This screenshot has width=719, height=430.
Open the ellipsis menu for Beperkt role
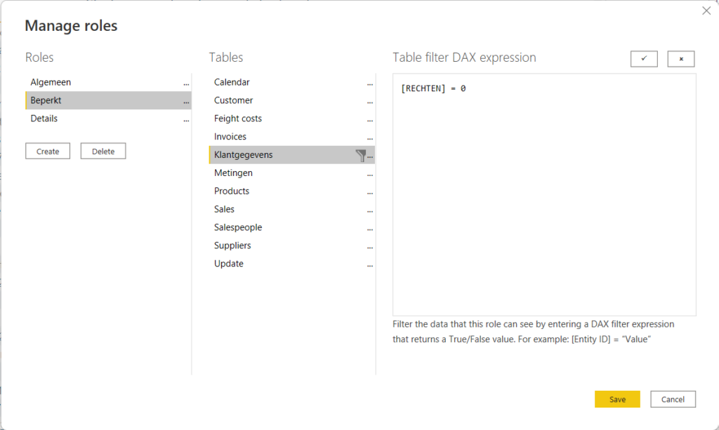[186, 101]
